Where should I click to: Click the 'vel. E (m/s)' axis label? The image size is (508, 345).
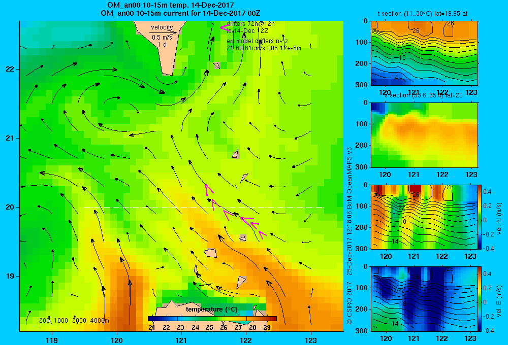pos(499,301)
